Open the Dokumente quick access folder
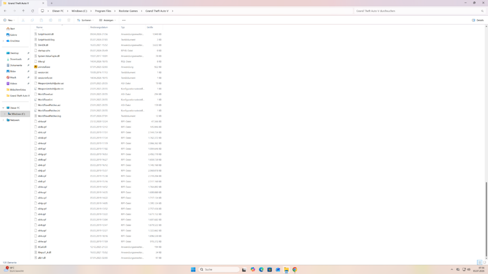Image resolution: width=488 pixels, height=274 pixels. pos(16,65)
